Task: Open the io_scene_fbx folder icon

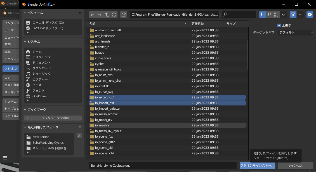Action: [92, 136]
